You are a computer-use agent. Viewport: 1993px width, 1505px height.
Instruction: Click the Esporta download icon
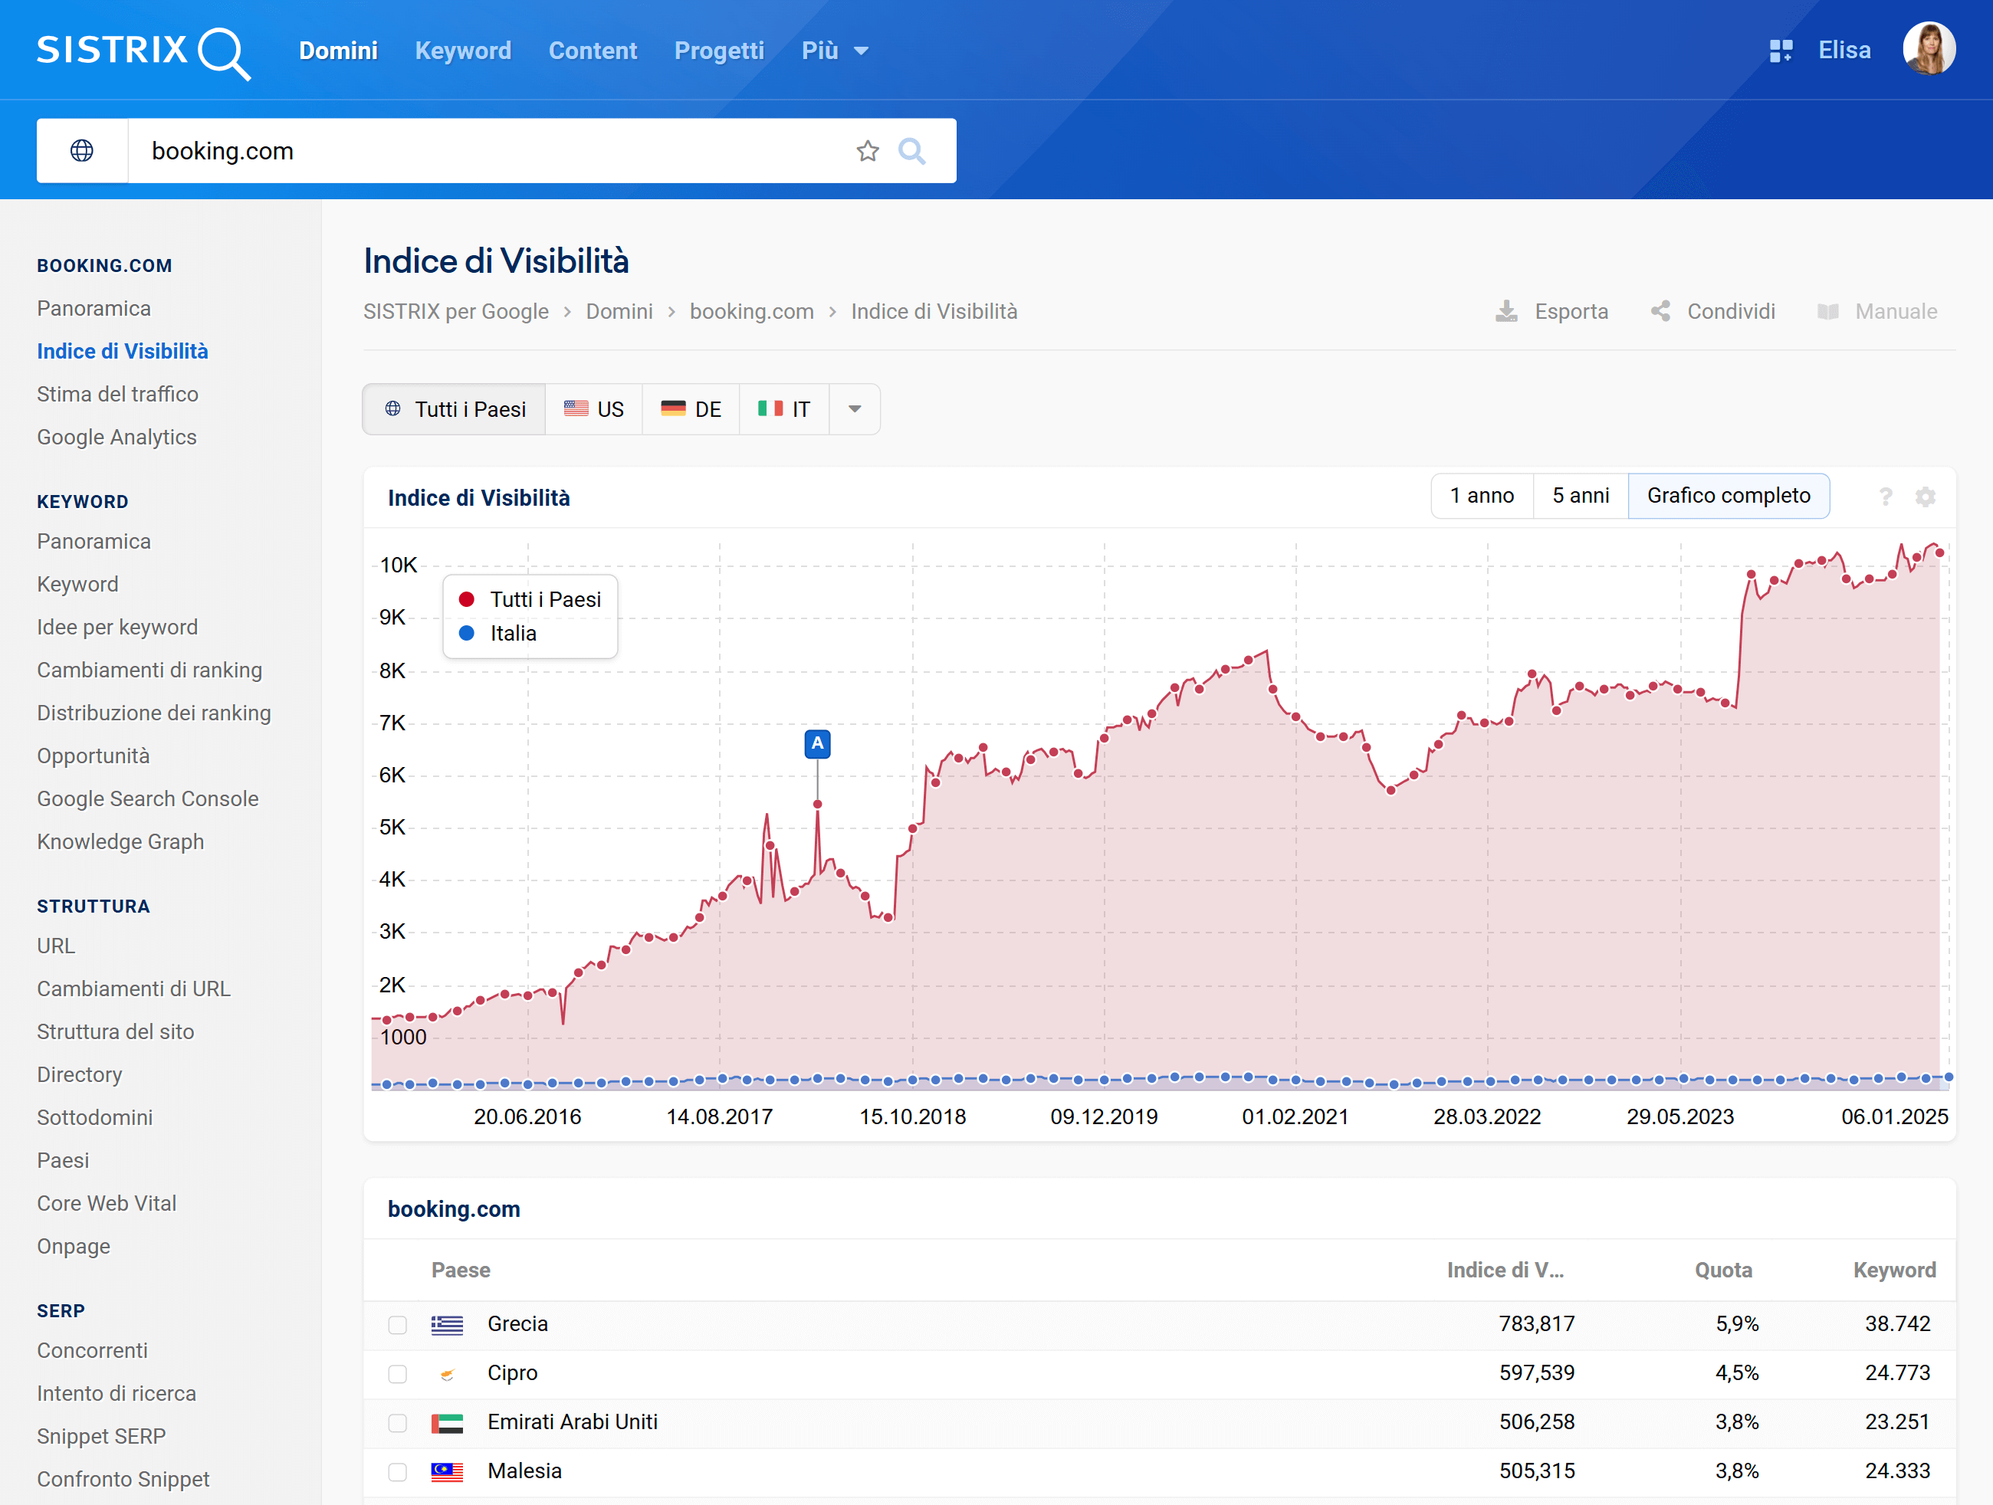point(1505,312)
